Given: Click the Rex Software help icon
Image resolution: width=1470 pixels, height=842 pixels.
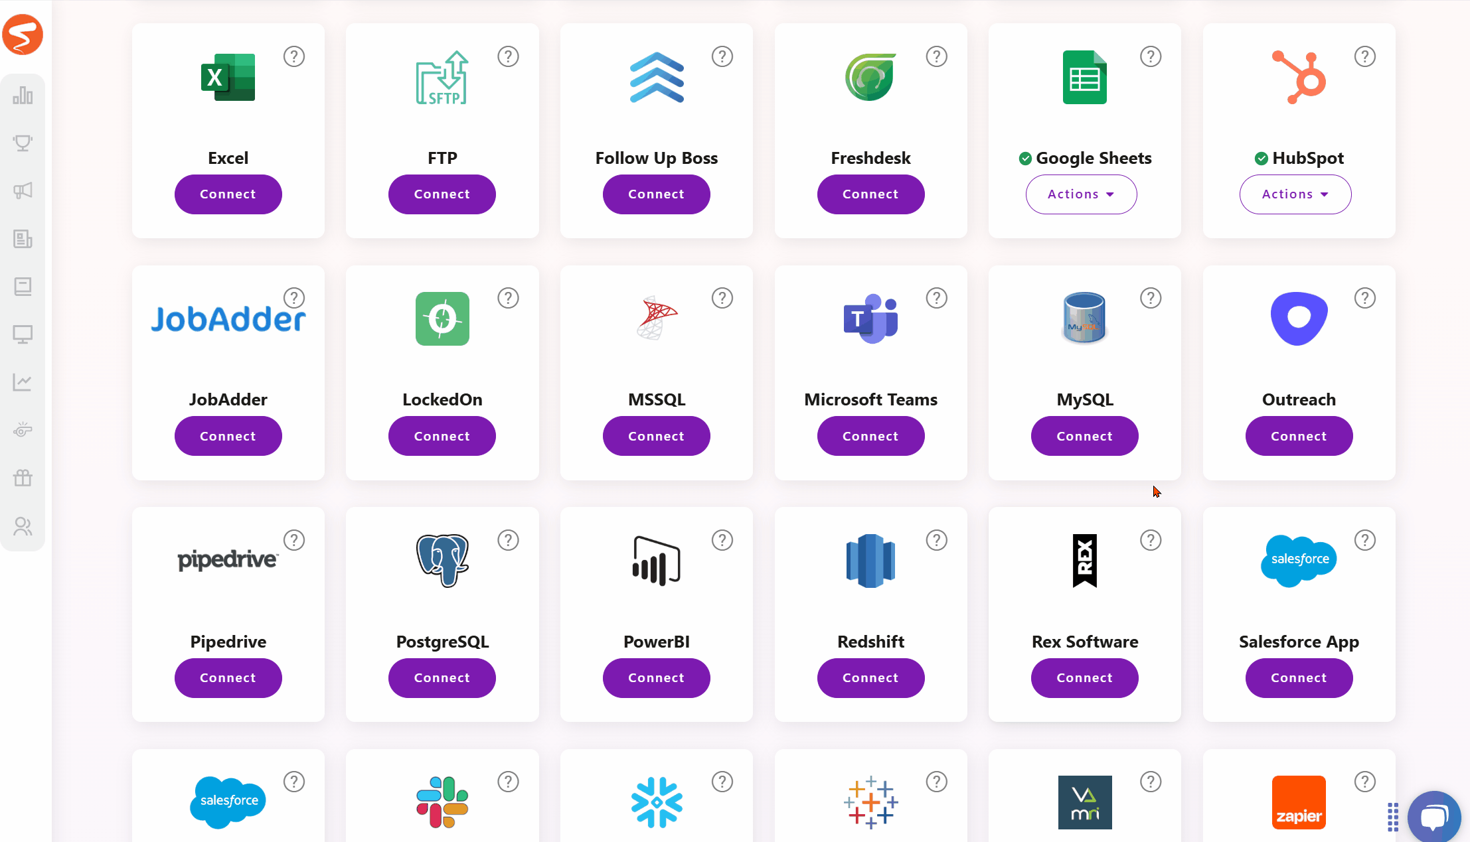Looking at the screenshot, I should click(1151, 540).
